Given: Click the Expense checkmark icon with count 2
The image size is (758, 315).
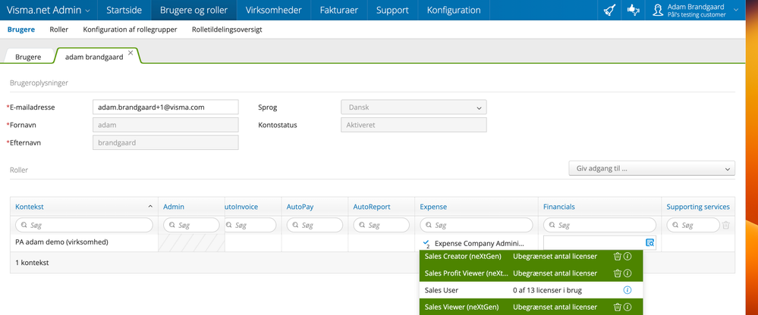Looking at the screenshot, I should click(x=426, y=243).
